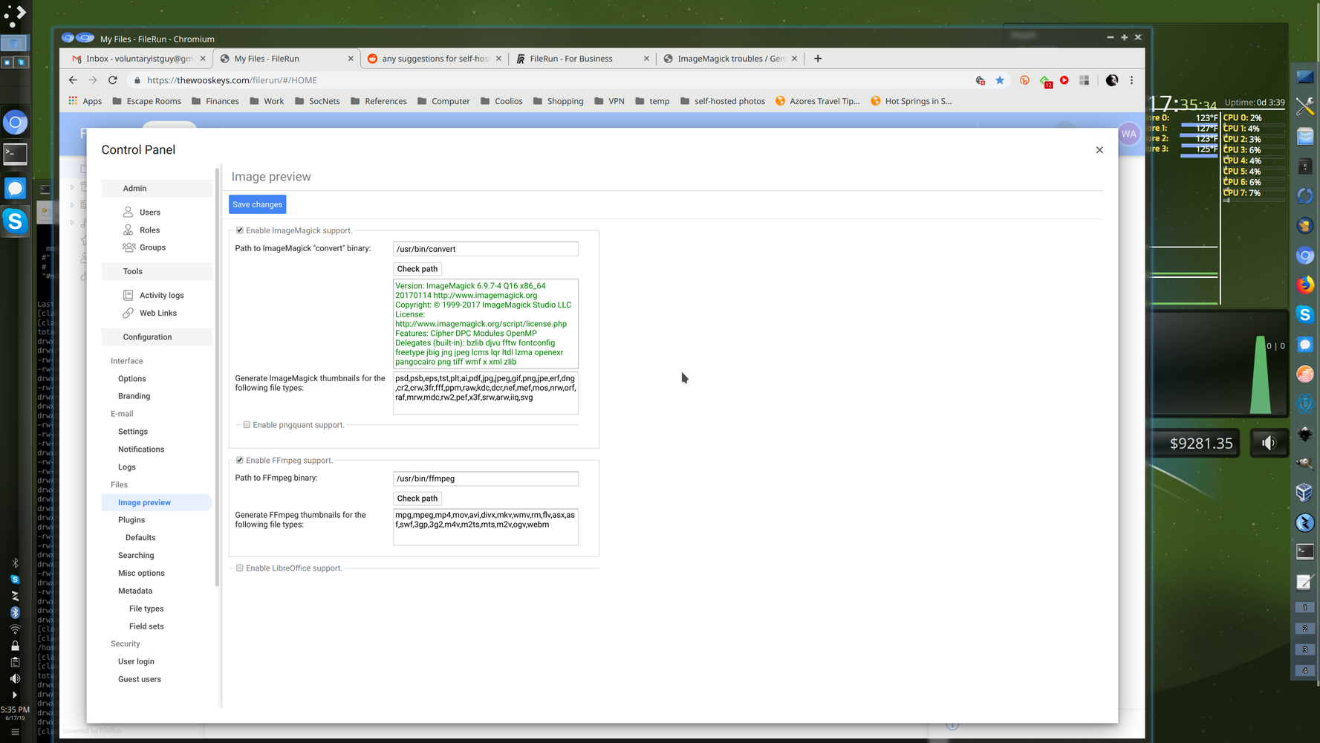
Task: Open the Computer bookmark folder
Action: (443, 101)
